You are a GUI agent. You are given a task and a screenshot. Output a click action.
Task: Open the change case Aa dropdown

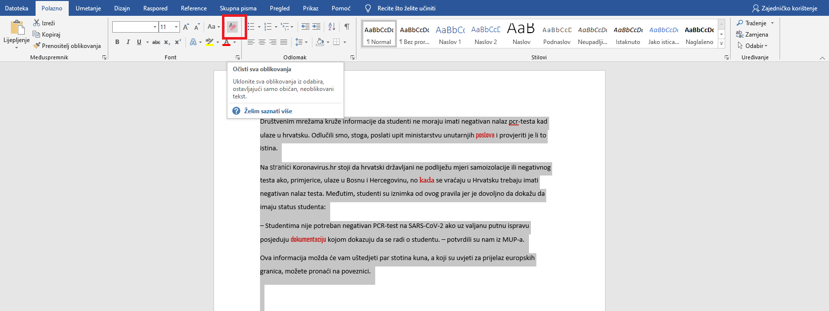[214, 27]
